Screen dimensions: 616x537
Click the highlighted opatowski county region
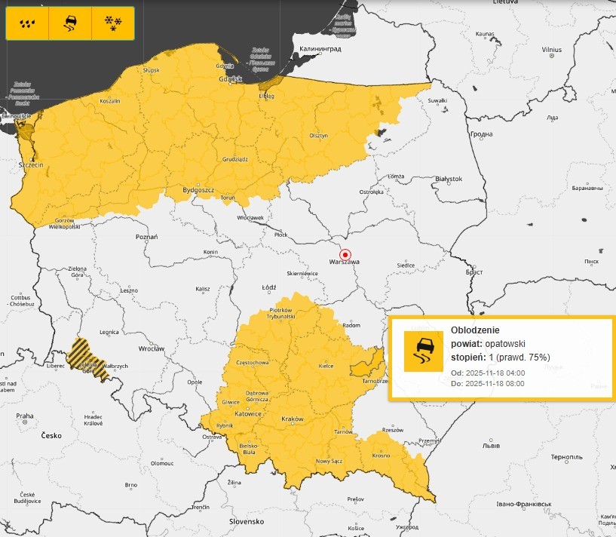click(367, 368)
